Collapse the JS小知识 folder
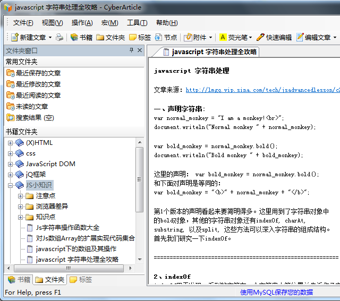This screenshot has width=340, height=301. (11, 185)
